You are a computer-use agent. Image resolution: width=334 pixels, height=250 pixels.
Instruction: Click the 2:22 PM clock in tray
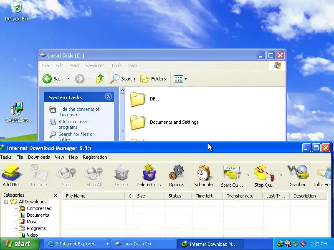tap(319, 244)
